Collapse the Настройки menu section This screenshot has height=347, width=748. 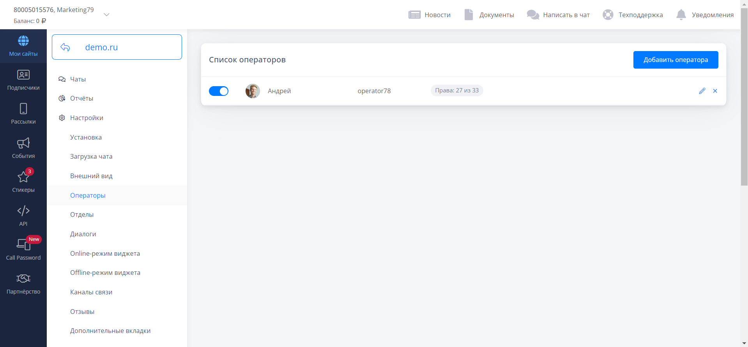(x=87, y=118)
